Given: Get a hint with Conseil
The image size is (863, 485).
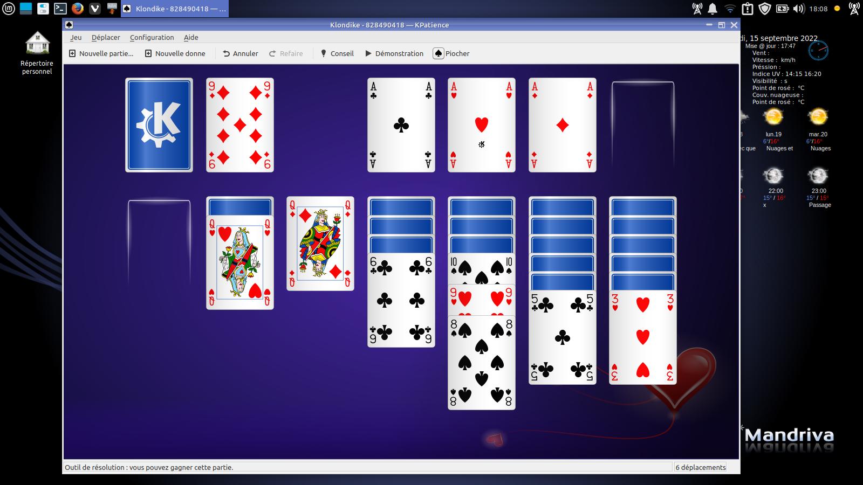Looking at the screenshot, I should [x=337, y=53].
